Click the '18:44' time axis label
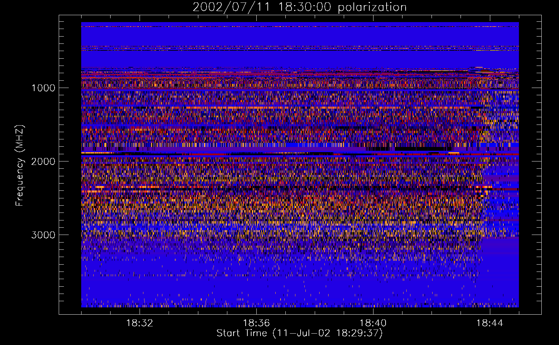Image resolution: width=559 pixels, height=345 pixels. click(490, 323)
